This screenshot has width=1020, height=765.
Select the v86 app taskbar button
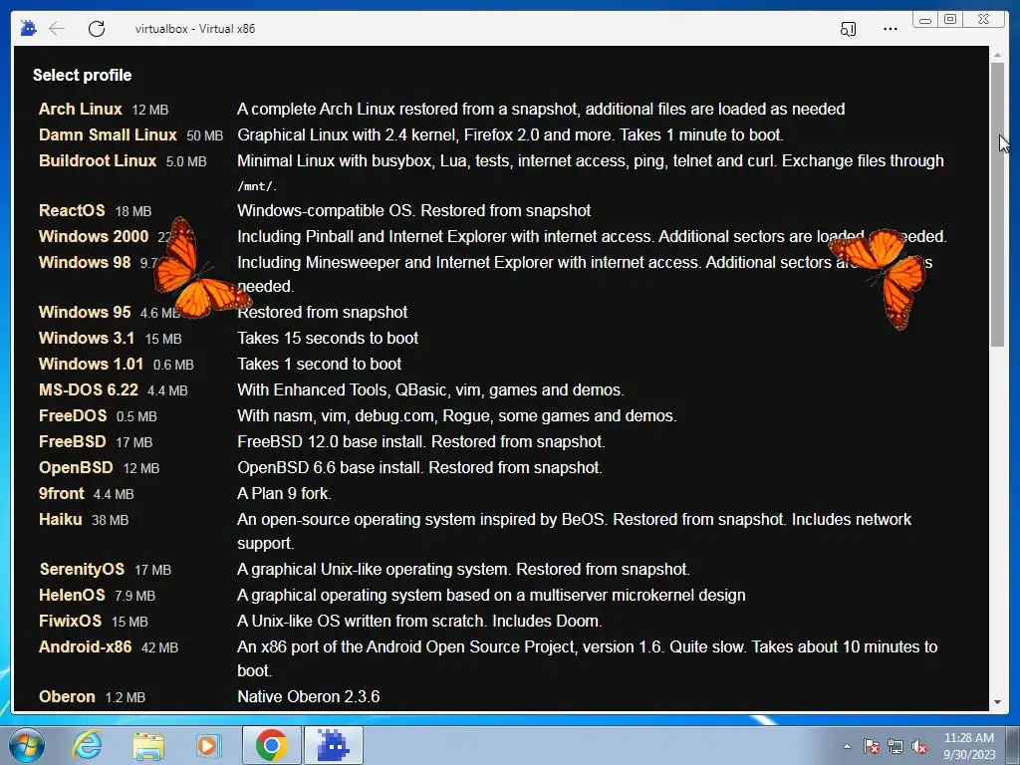pyautogui.click(x=334, y=745)
